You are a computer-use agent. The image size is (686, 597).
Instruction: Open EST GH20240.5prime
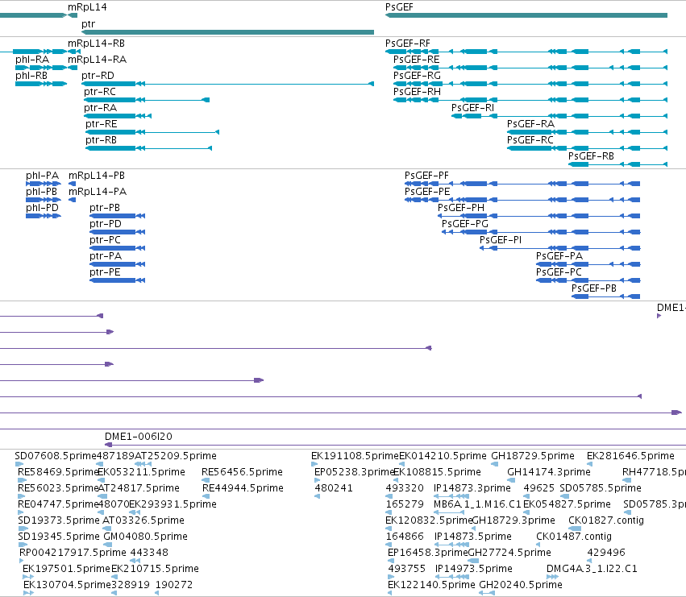point(521,585)
